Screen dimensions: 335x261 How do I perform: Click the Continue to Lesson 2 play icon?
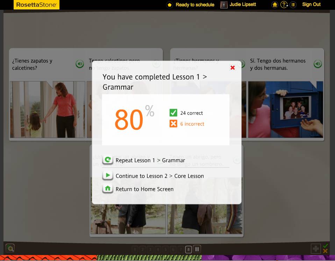[108, 176]
